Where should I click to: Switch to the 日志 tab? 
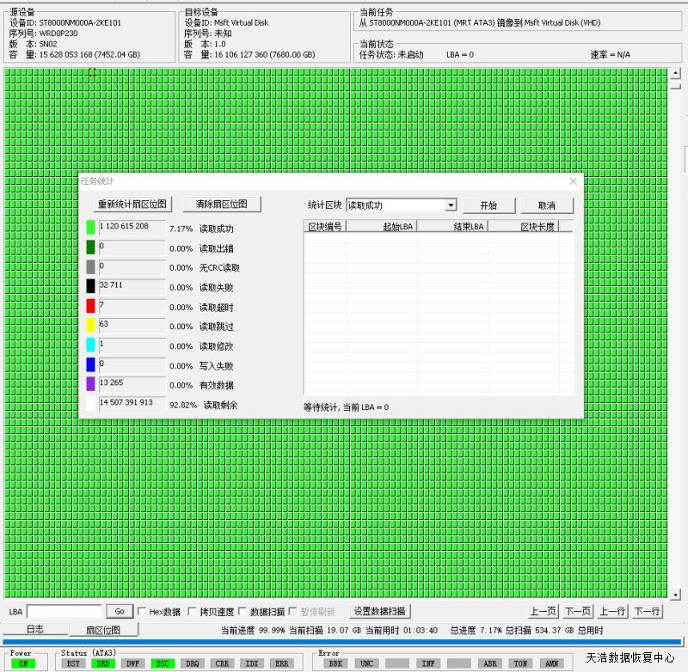[x=34, y=629]
